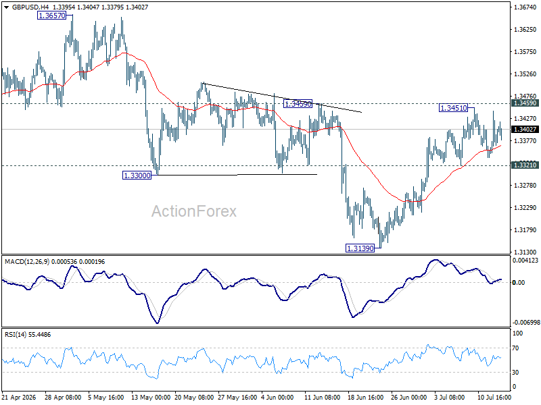541x405 pixels.
Task: Click the RSI(14) 55.4486 indicator label
Action: tap(28, 335)
